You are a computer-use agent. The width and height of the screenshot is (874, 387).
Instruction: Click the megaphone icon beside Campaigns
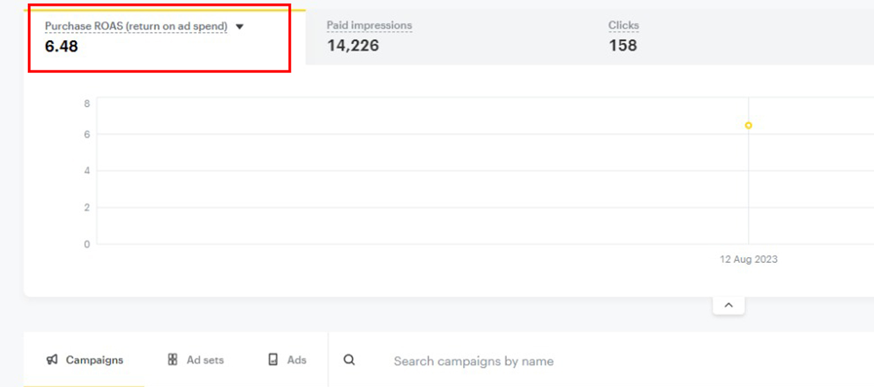coord(52,360)
